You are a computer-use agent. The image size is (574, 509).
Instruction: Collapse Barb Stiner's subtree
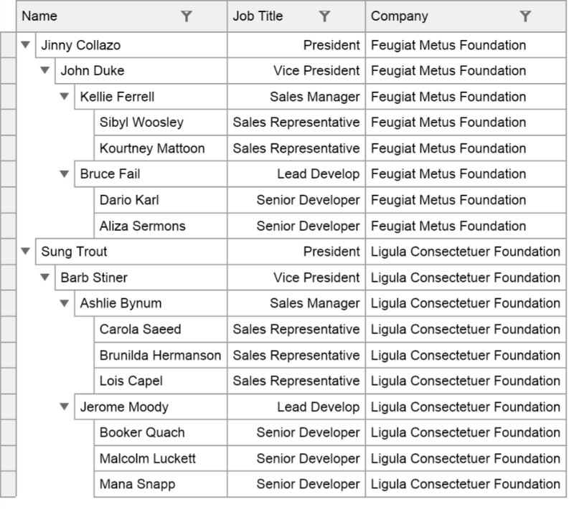pos(44,277)
